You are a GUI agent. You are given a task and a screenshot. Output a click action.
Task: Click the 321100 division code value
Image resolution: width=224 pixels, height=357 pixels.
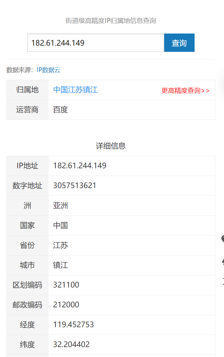[66, 285]
